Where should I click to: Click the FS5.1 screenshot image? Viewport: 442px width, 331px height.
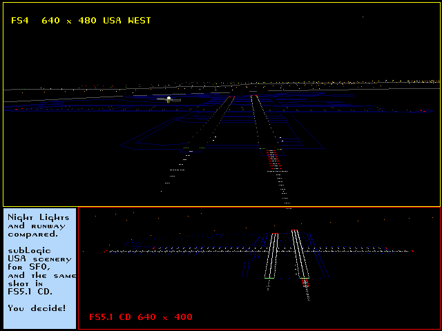click(260, 268)
